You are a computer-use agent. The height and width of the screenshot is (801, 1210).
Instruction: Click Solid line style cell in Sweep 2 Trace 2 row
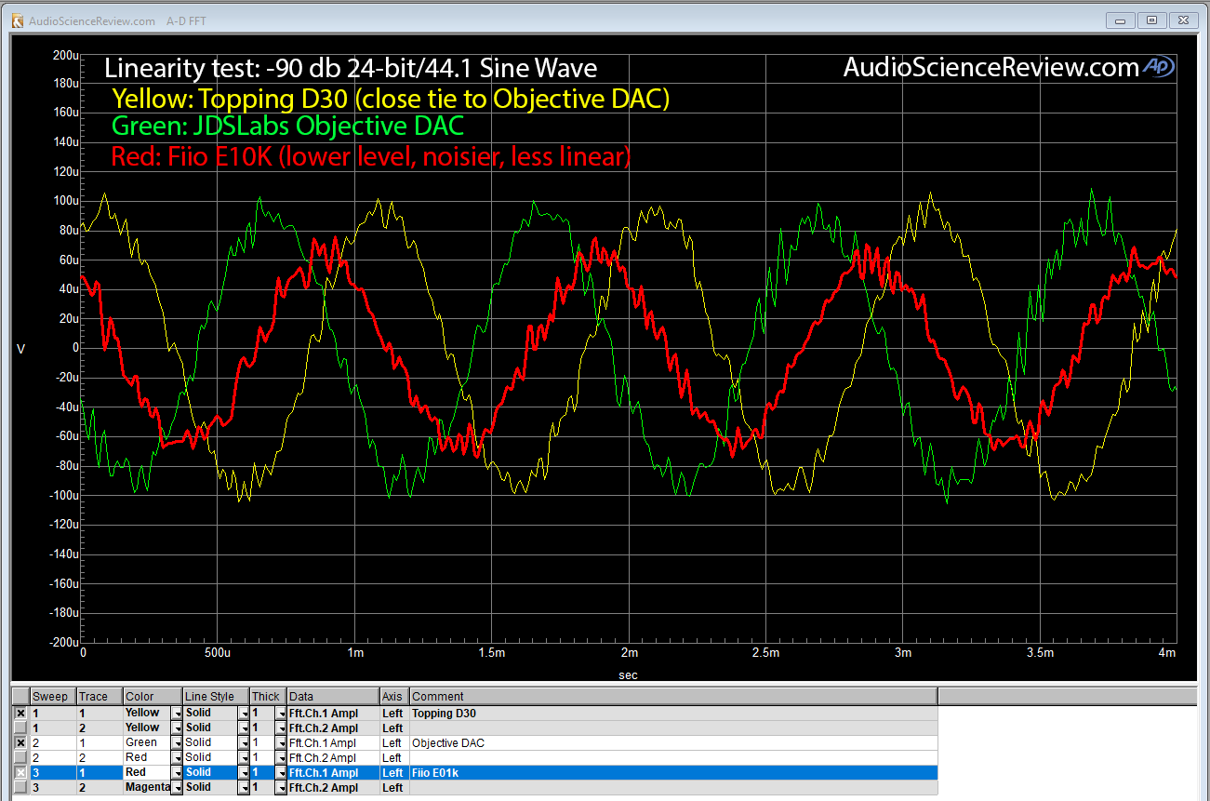210,757
